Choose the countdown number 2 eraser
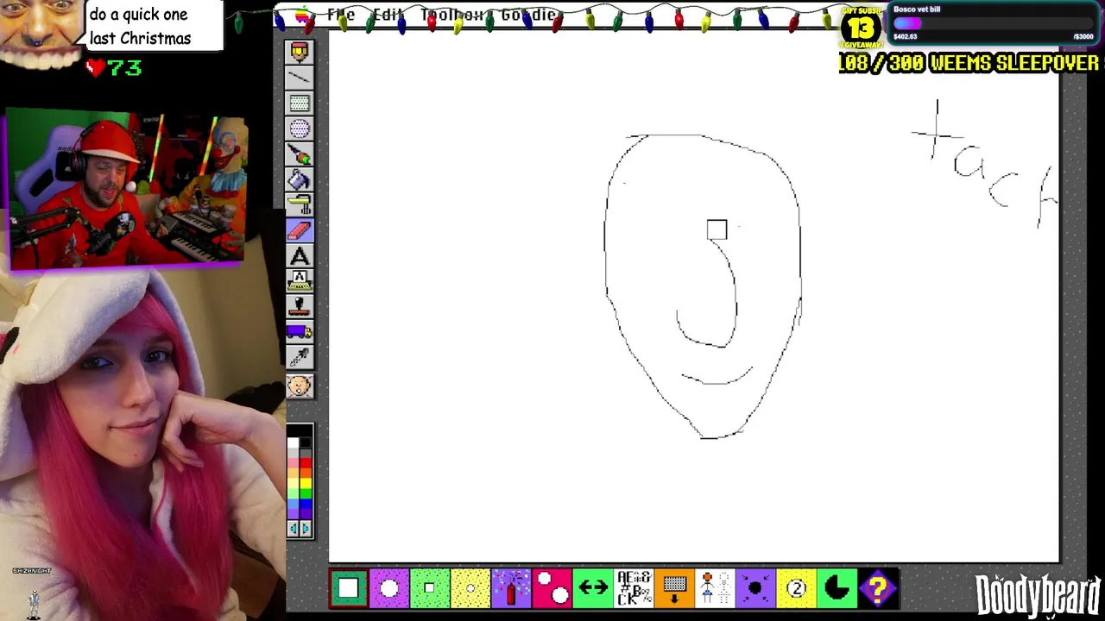Viewport: 1105px width, 621px height. tap(796, 589)
